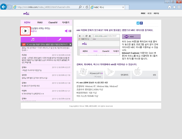Image resolution: width=182 pixels, height=139 pixels.
Task: Select the message by 이정옥
Action: (x=46, y=92)
